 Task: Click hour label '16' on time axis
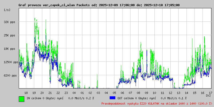(x=203, y=93)
